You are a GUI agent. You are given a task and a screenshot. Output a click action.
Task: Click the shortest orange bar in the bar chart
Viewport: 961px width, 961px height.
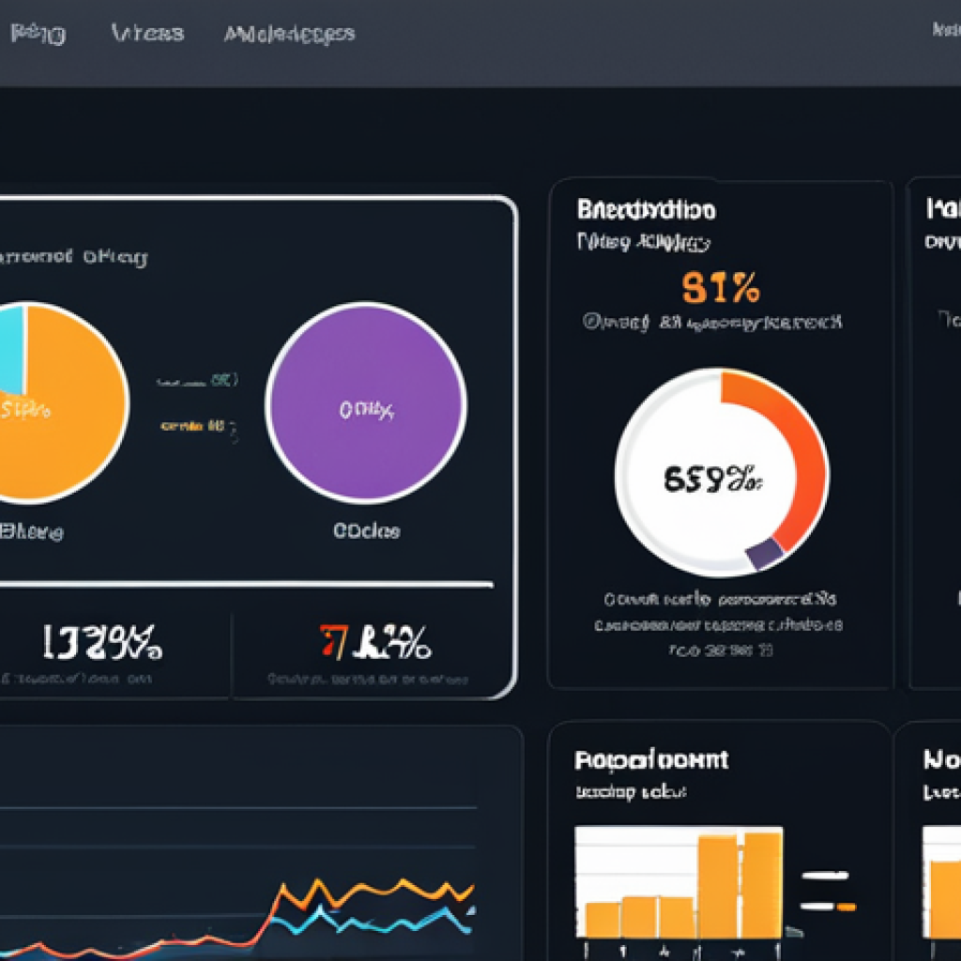pos(603,920)
